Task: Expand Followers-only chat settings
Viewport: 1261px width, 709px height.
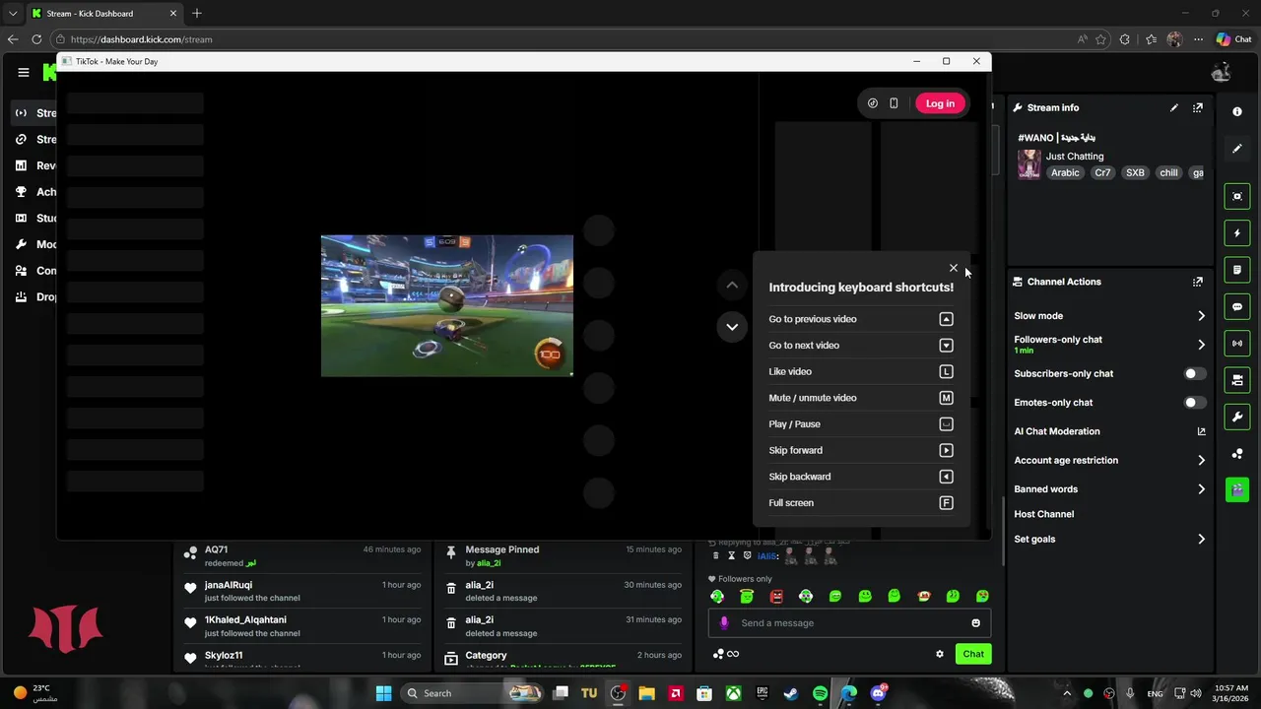Action: tap(1109, 345)
